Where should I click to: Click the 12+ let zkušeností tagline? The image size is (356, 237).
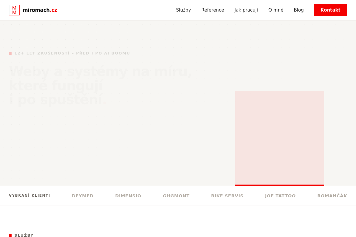pyautogui.click(x=72, y=53)
